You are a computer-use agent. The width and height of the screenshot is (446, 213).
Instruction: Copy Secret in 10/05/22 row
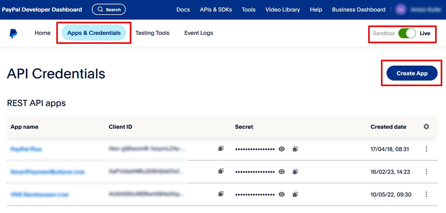click(x=295, y=194)
